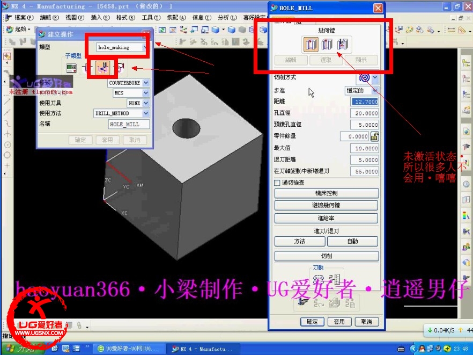Click the 起始 Start application icon
This screenshot has height=355, width=473.
tap(10, 29)
